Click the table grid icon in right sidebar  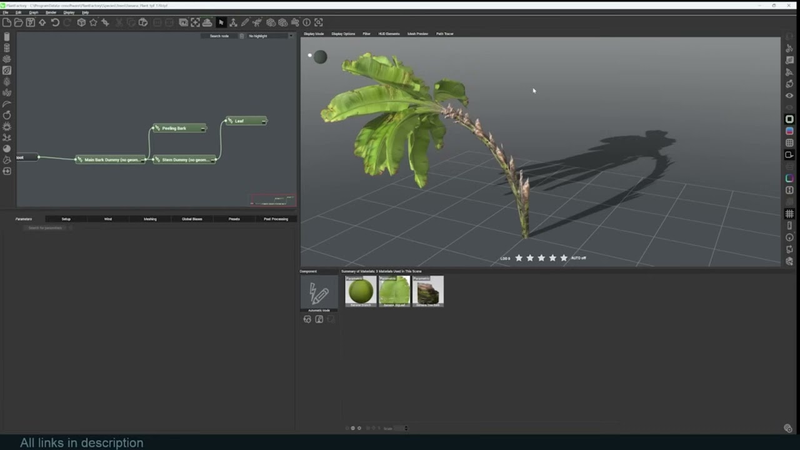pos(789,143)
